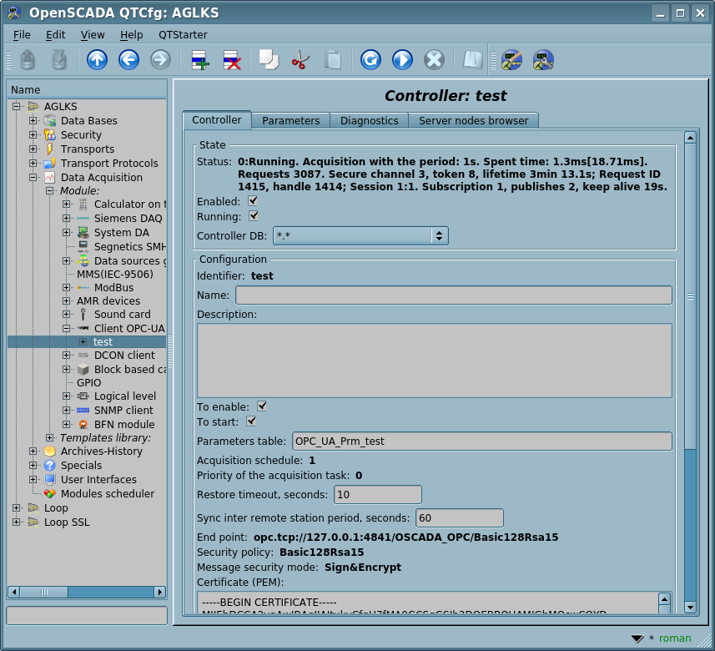Collapse the Module: node
The image size is (715, 651).
(x=50, y=190)
